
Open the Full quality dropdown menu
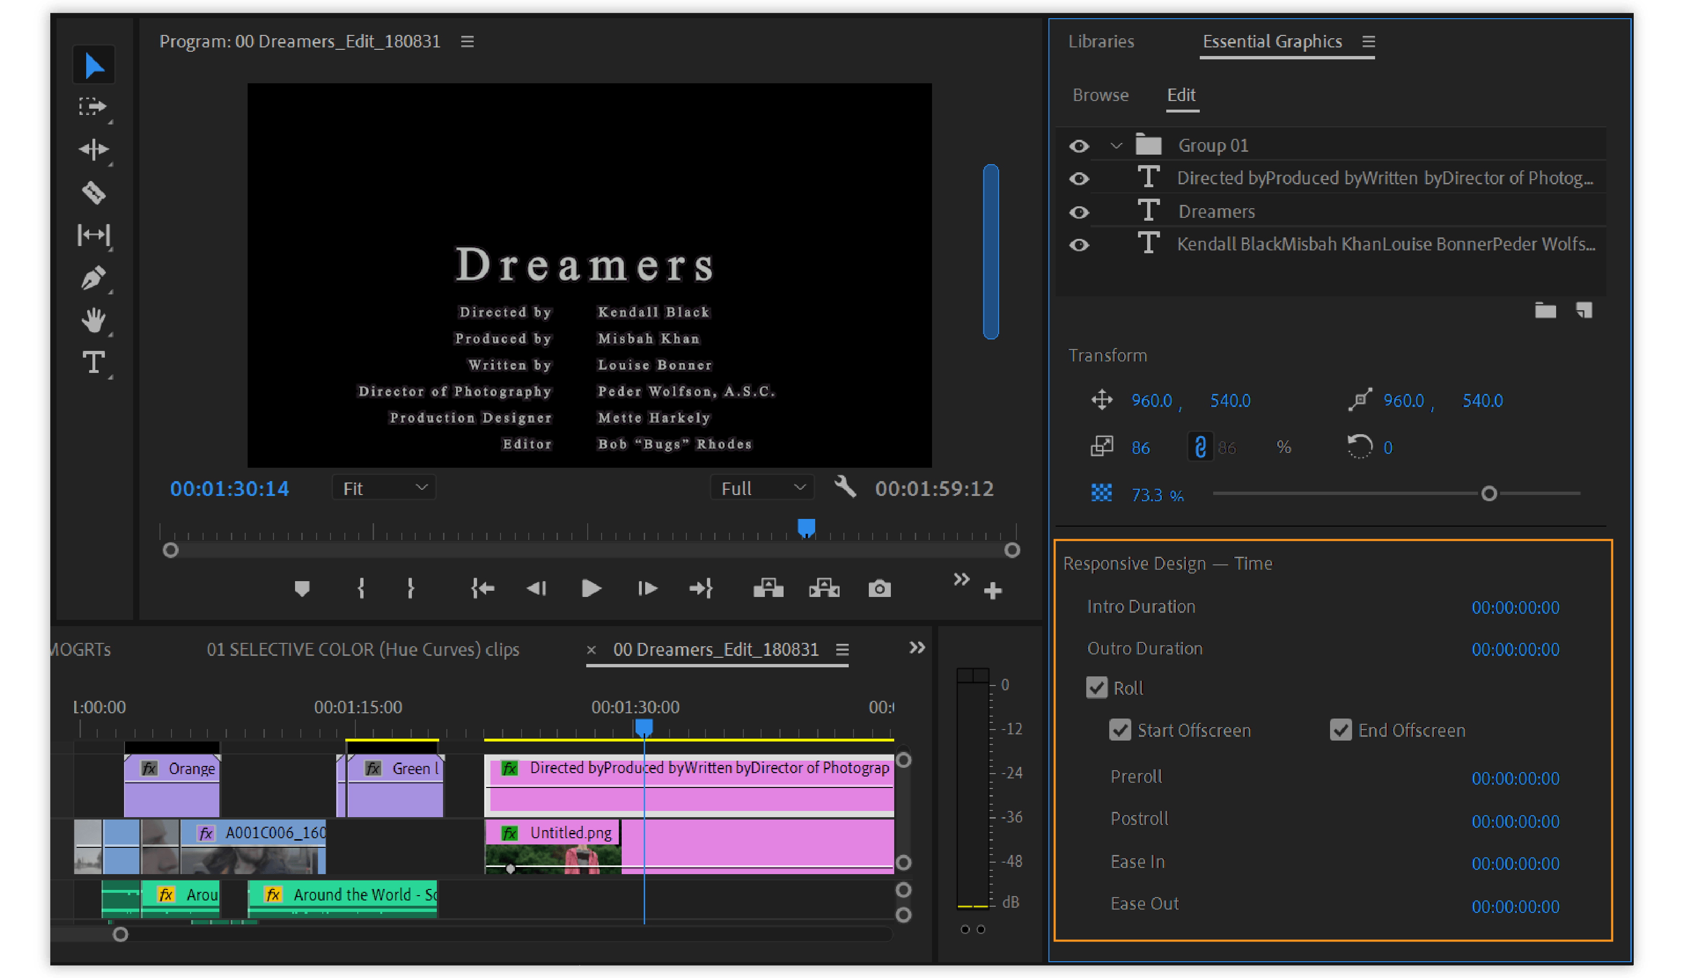point(756,488)
